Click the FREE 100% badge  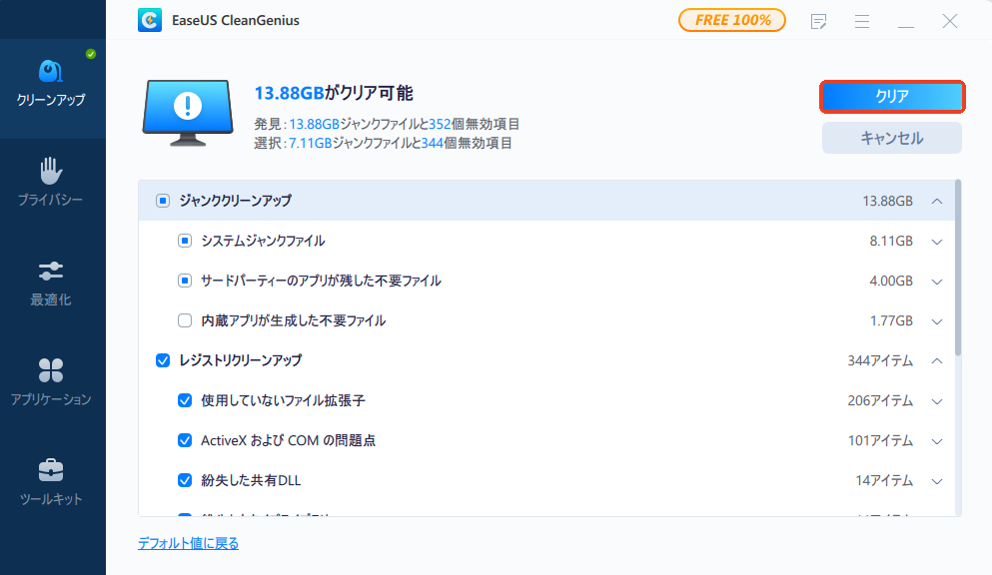(731, 20)
